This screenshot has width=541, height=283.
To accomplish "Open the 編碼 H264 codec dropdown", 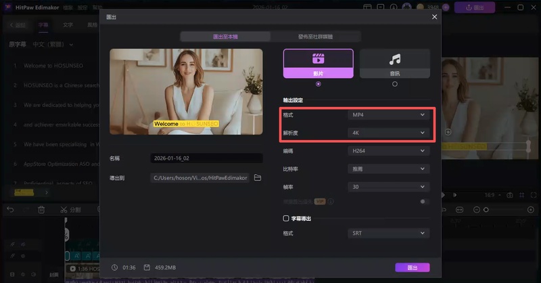I will (x=388, y=151).
